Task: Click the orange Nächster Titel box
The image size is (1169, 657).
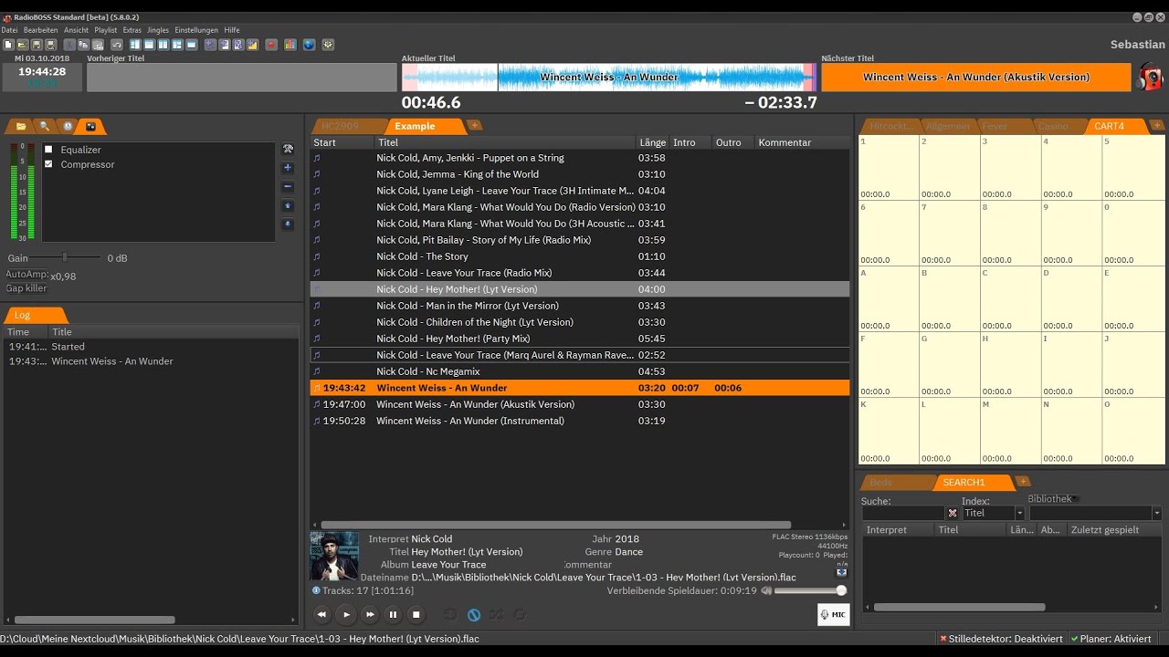Action: (x=975, y=78)
